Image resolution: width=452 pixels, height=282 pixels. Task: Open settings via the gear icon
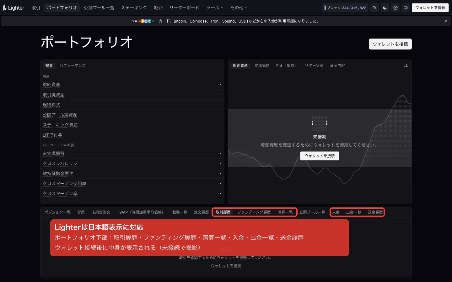(395, 8)
